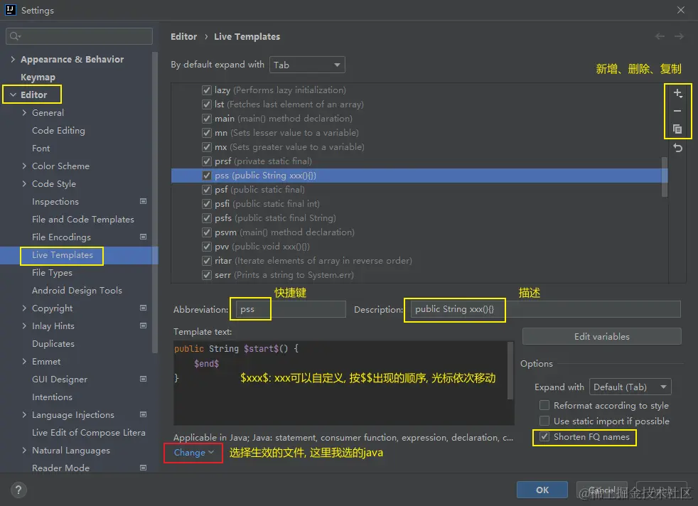Click the remove template minus icon
This screenshot has height=506, width=698.
(x=677, y=111)
